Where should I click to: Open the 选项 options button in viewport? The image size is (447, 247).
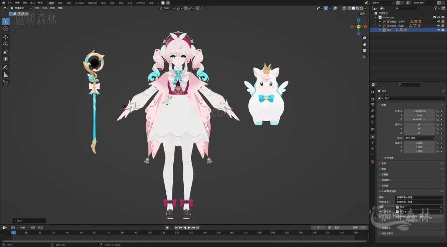click(363, 14)
